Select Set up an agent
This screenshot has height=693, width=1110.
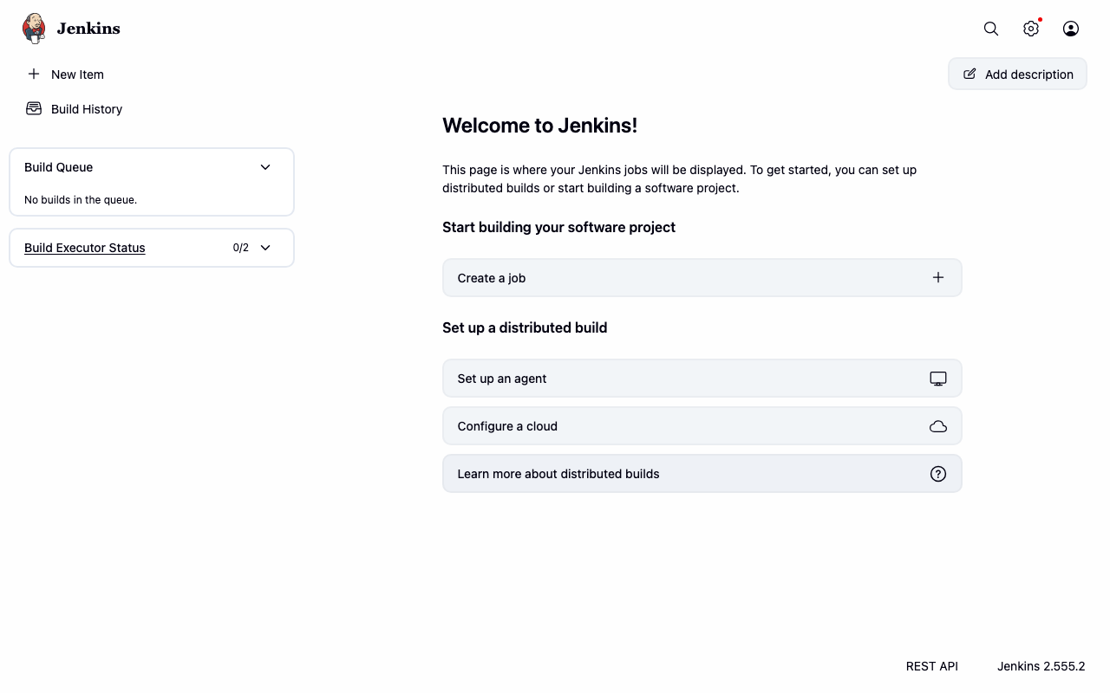[x=702, y=379]
